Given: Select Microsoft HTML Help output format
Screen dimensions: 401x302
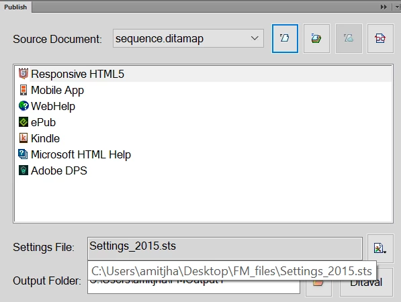Looking at the screenshot, I should pyautogui.click(x=81, y=154).
